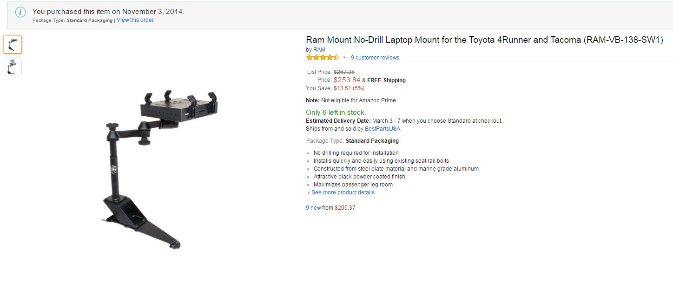Open the 9 customer reviews link
Image resolution: width=673 pixels, height=285 pixels.
(375, 58)
